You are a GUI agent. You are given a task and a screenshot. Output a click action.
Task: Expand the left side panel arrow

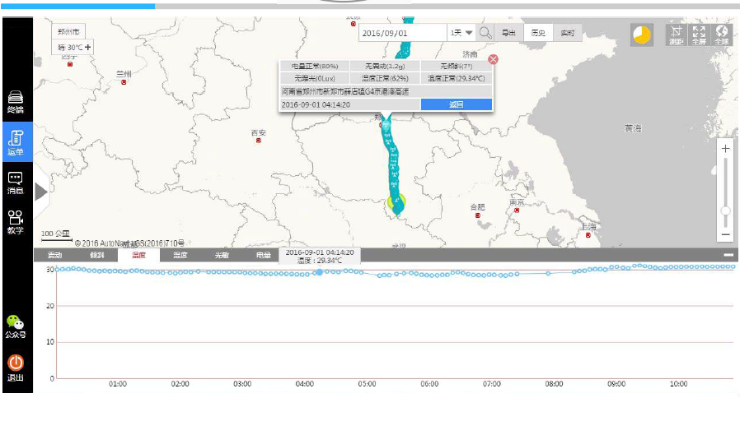click(x=41, y=192)
